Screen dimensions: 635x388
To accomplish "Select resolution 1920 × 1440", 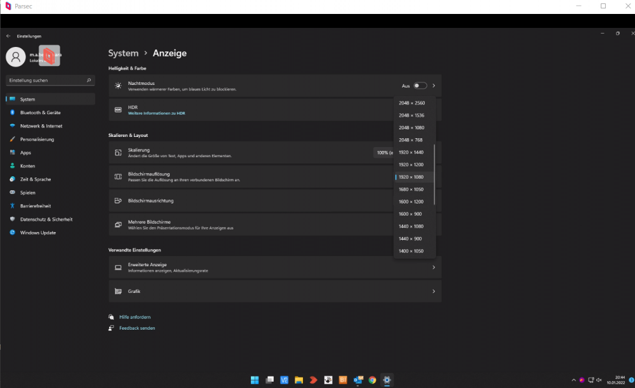I will pyautogui.click(x=414, y=152).
